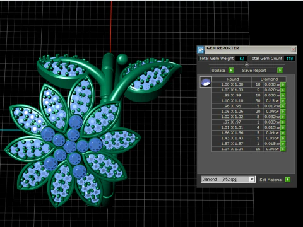Screen dimensions: 303x227
Task: Select the .97 X .97 size cell
Action: tap(232, 122)
